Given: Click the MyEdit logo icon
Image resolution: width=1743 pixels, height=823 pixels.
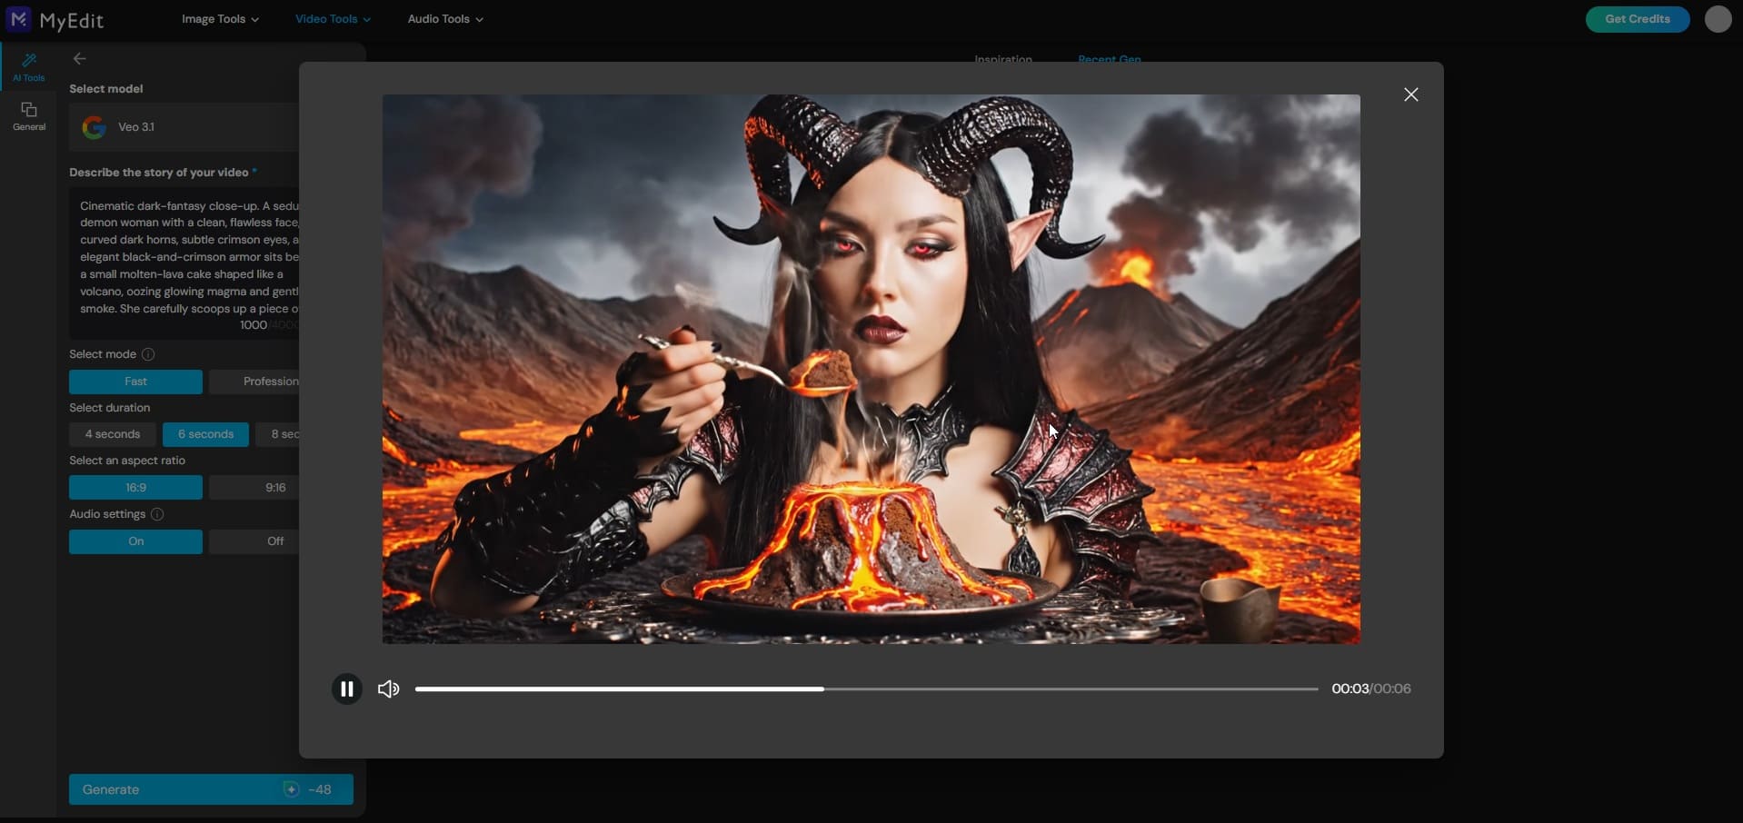Looking at the screenshot, I should [x=18, y=19].
